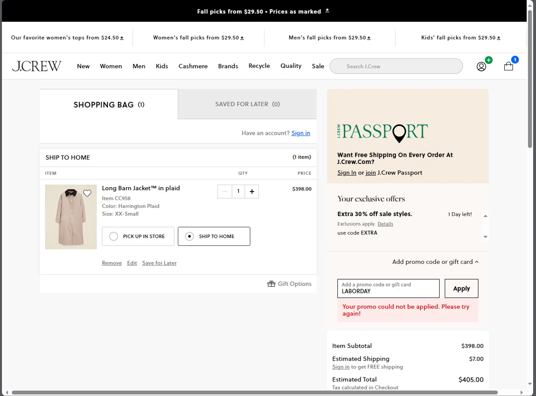The image size is (536, 396).
Task: Open Details for extra 30% offer
Action: pyautogui.click(x=385, y=224)
